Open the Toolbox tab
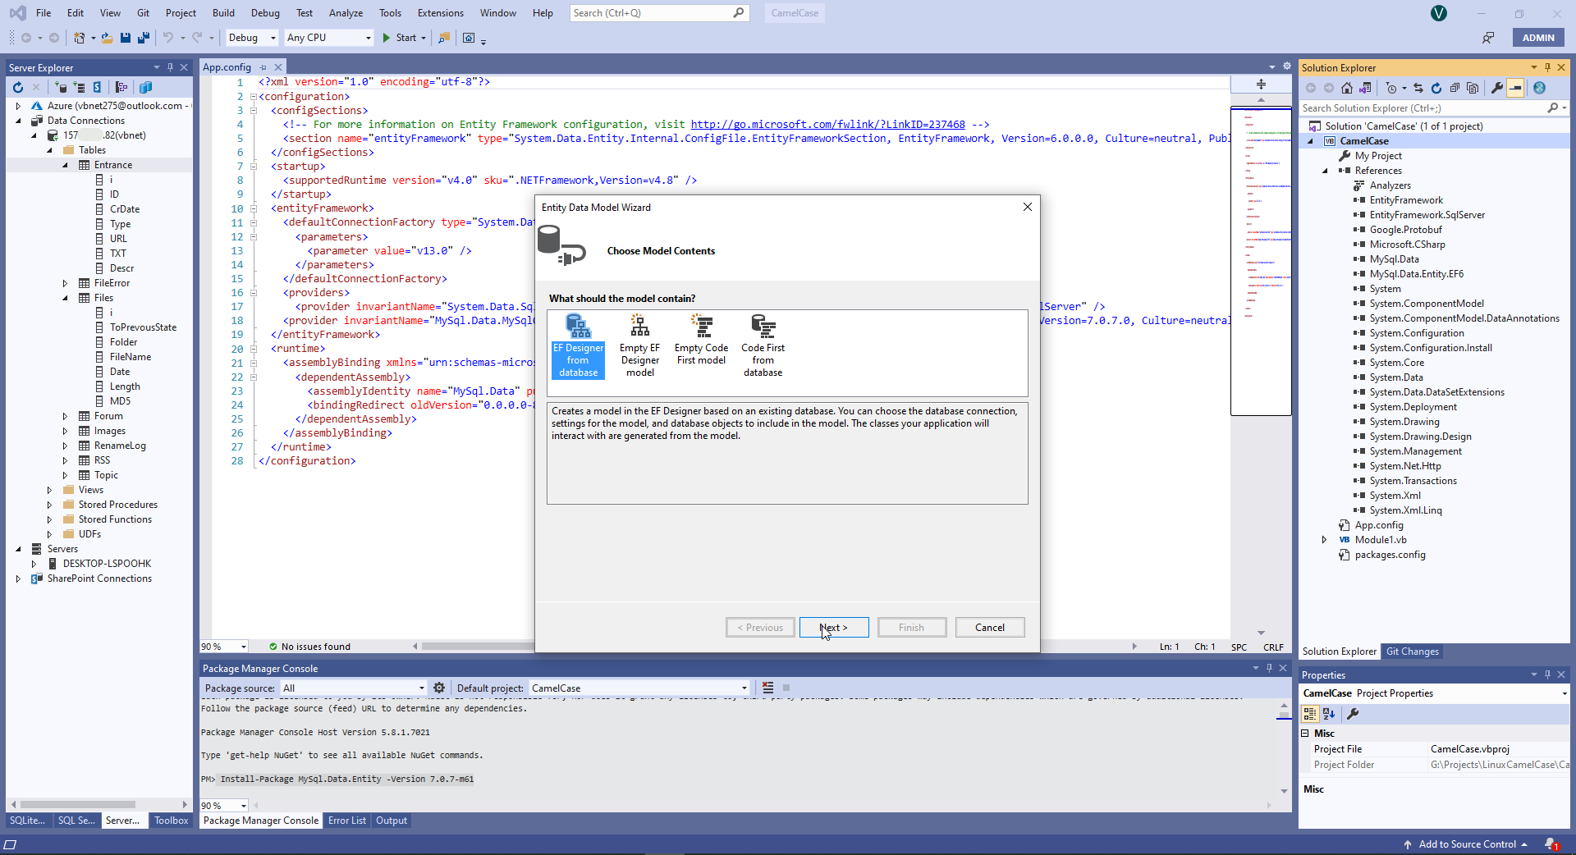1576x855 pixels. (x=172, y=821)
